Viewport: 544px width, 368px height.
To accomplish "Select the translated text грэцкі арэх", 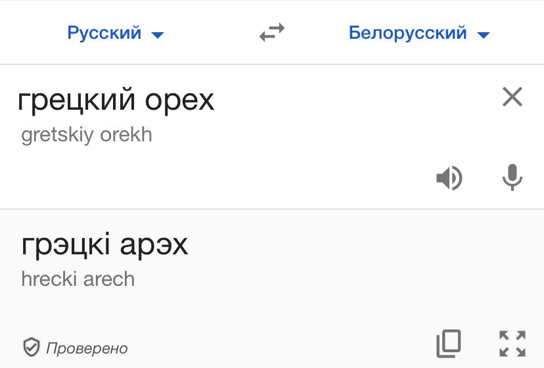I will 104,245.
